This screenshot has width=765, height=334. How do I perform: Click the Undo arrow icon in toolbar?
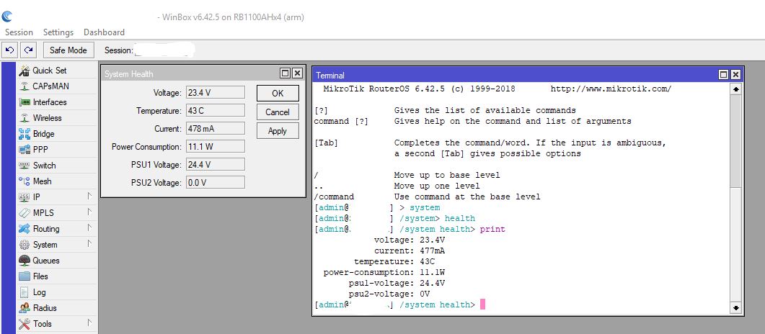click(9, 50)
